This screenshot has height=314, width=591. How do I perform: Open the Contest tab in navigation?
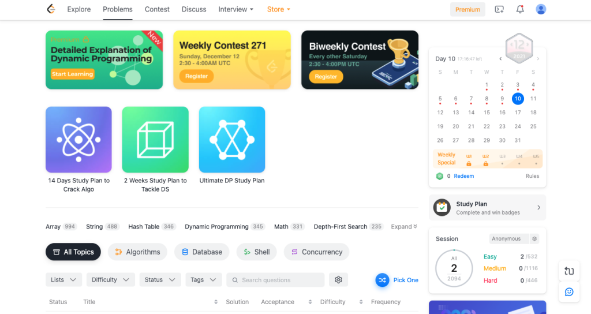coord(157,9)
